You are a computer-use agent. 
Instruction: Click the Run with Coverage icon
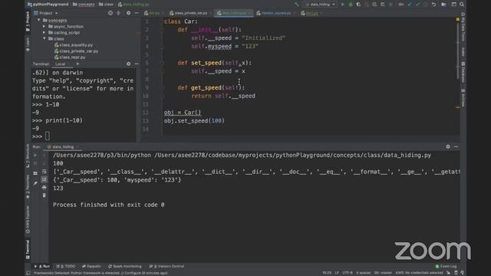pos(358,5)
